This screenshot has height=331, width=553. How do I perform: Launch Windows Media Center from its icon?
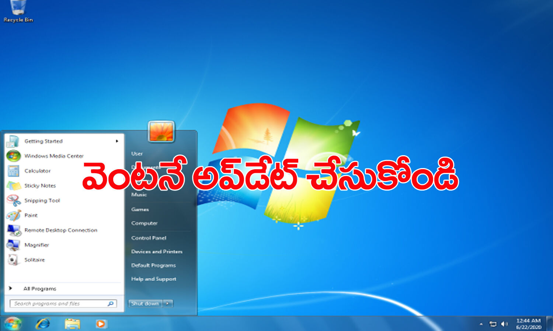pos(13,156)
